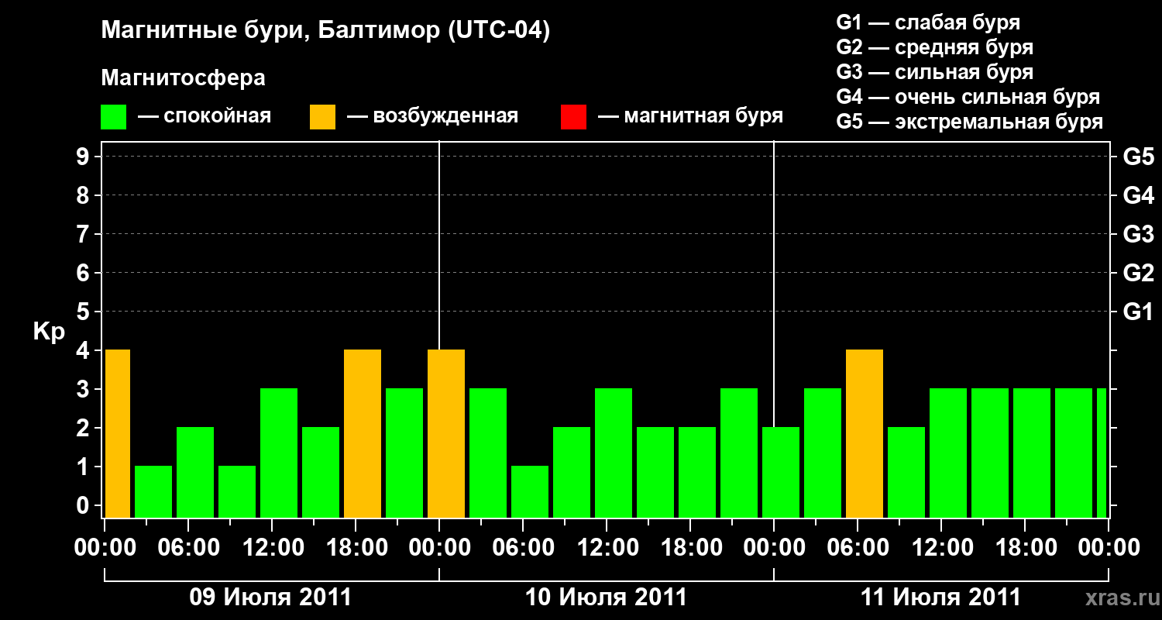Image resolution: width=1162 pixels, height=620 pixels.
Task: Click the '10 Июля 2011' date label
Action: pos(606,598)
